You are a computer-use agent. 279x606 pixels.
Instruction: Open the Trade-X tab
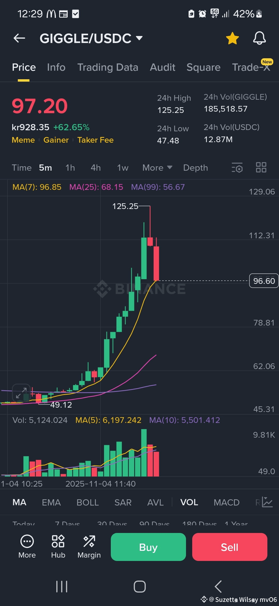[251, 67]
